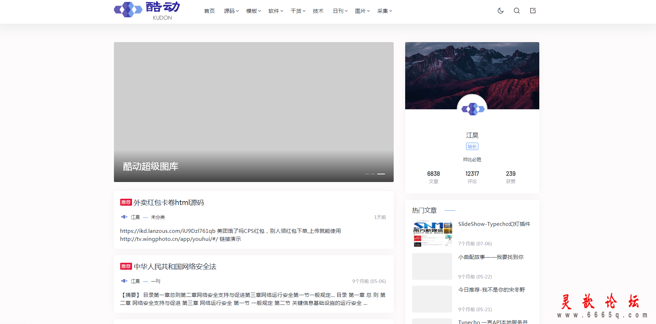Expand the 干货 dropdown menu
656x324 pixels.
tap(298, 11)
